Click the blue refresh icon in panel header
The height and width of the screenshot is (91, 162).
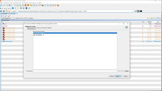[x=154, y=18]
